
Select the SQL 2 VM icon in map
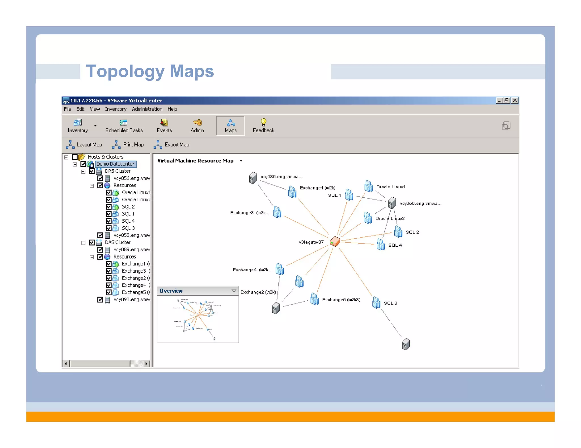(398, 231)
